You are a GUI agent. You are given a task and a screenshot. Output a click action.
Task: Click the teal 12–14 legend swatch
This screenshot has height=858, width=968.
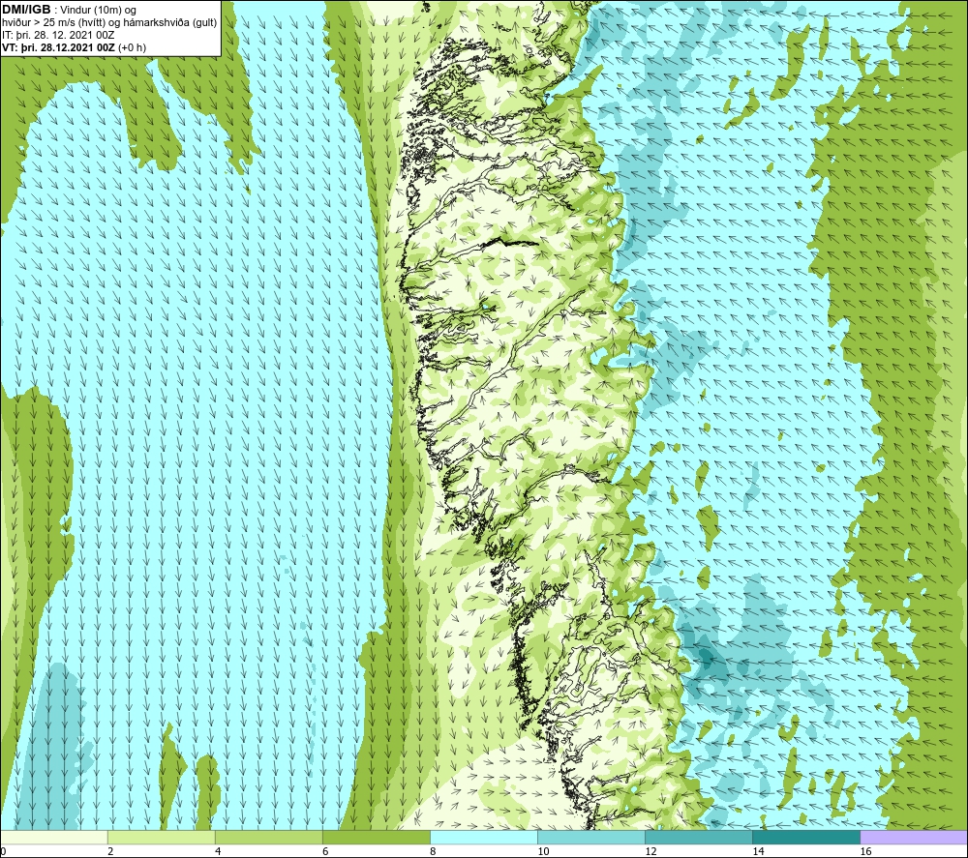coord(699,837)
